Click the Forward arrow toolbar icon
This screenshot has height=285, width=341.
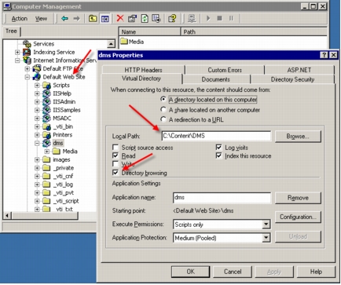click(76, 18)
